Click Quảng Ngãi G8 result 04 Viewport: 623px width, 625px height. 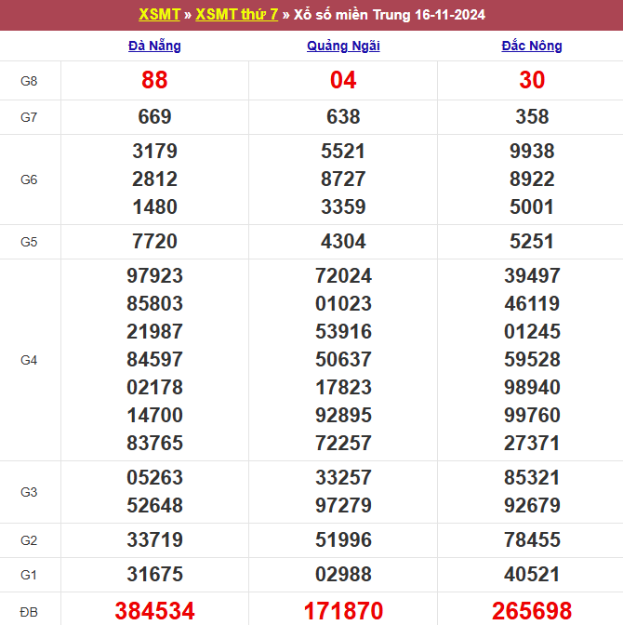click(x=343, y=80)
